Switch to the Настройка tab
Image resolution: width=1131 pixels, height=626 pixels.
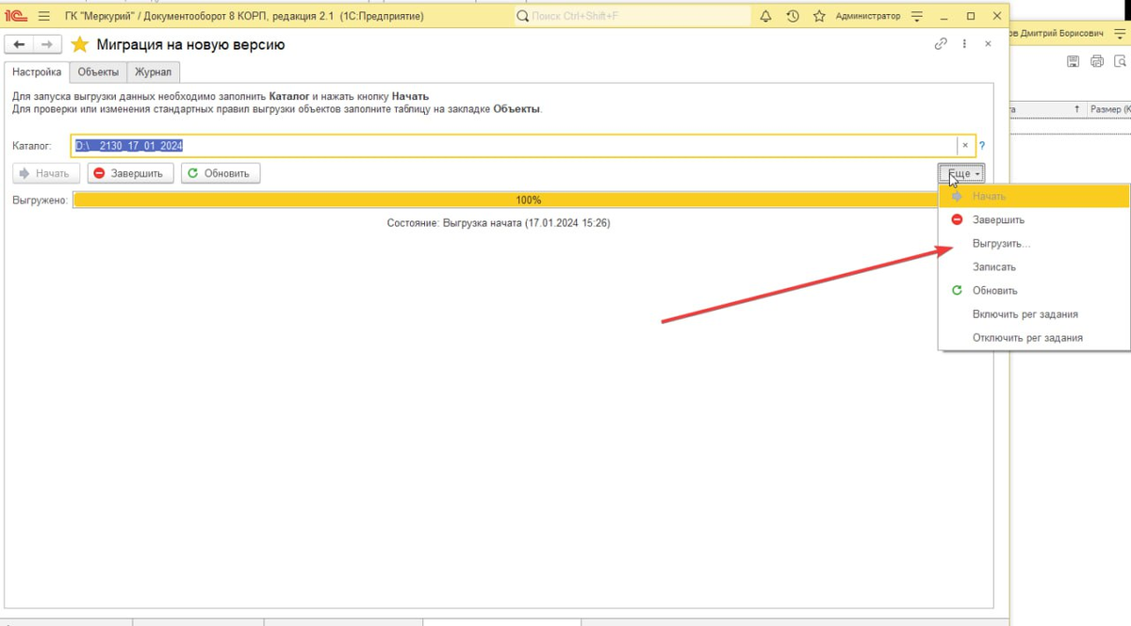(x=37, y=72)
